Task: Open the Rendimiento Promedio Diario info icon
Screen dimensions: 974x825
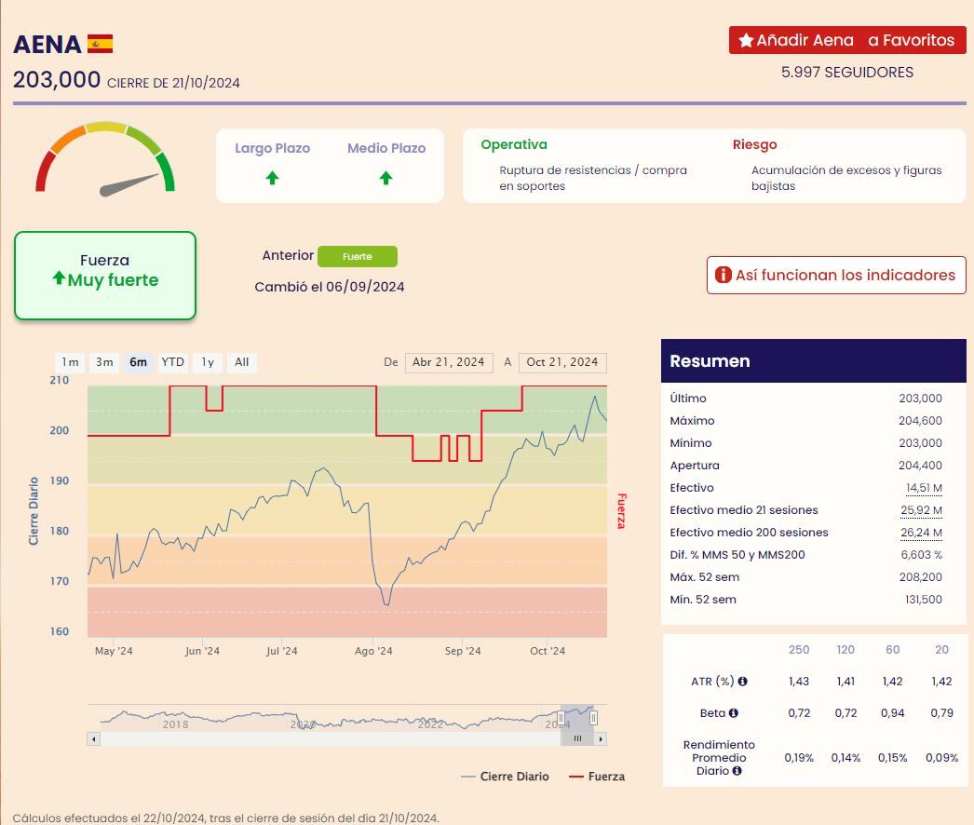Action: click(x=737, y=771)
